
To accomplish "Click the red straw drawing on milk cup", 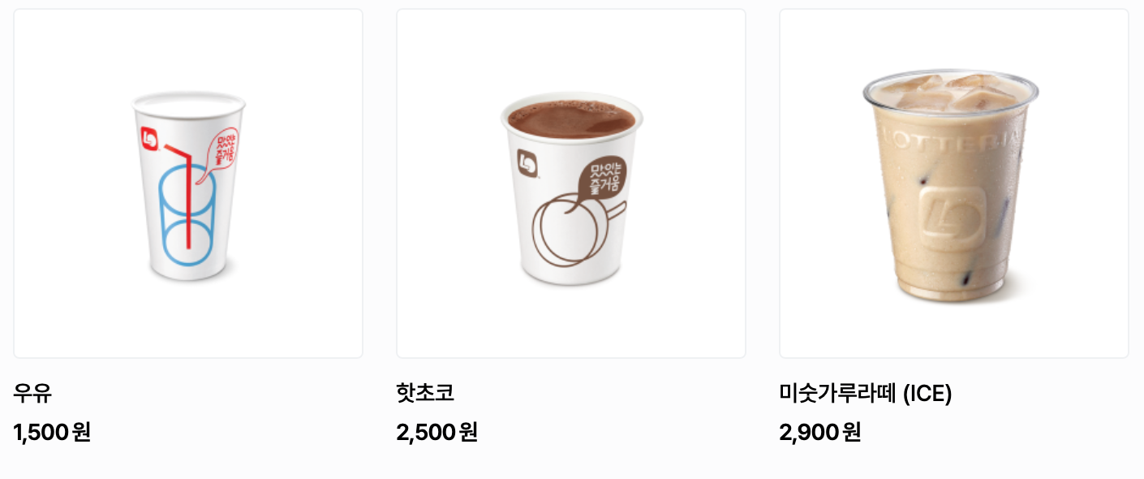I will (182, 196).
